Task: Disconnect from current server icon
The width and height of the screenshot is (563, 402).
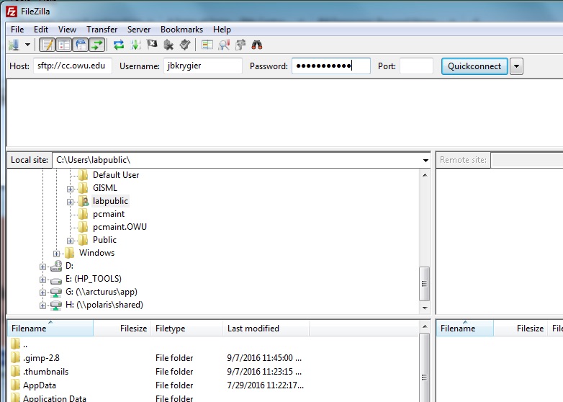Action: point(168,45)
